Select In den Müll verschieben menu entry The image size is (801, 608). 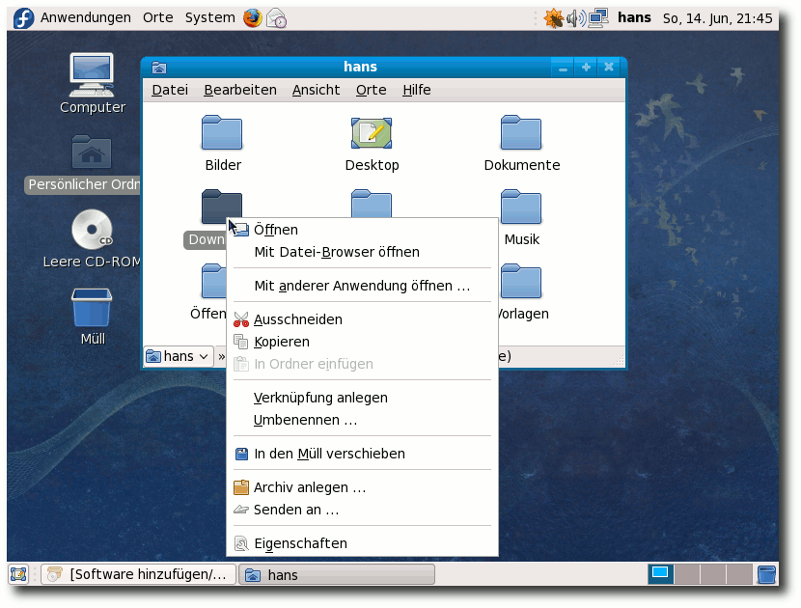(x=328, y=454)
